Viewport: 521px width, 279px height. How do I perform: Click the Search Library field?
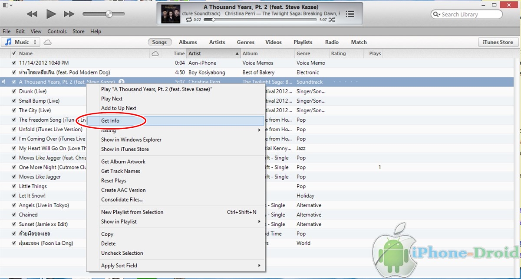tap(466, 14)
